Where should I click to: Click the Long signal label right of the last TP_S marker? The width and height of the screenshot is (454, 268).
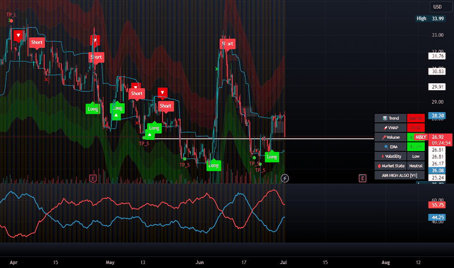[x=272, y=157]
